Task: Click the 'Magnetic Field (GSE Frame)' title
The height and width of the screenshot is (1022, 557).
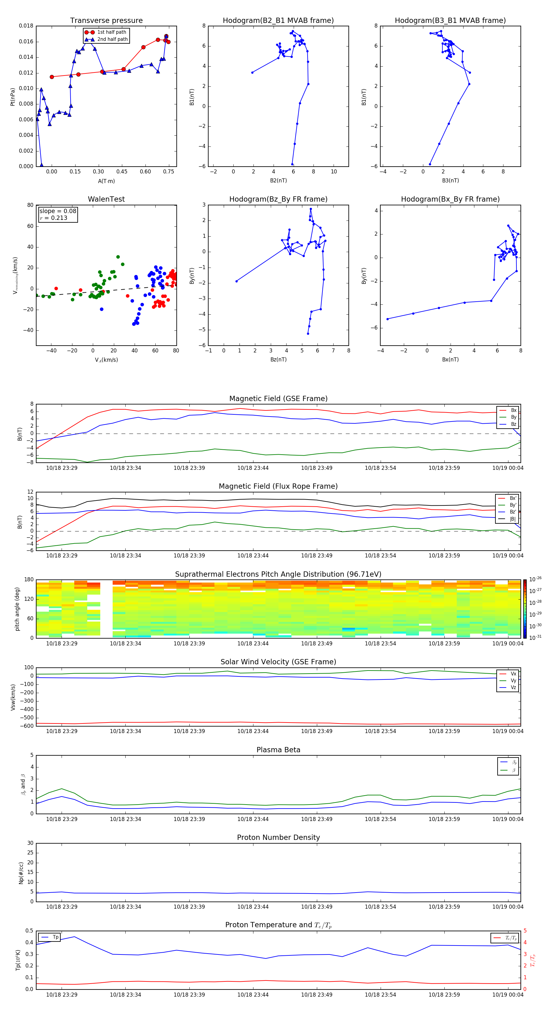Action: [278, 399]
